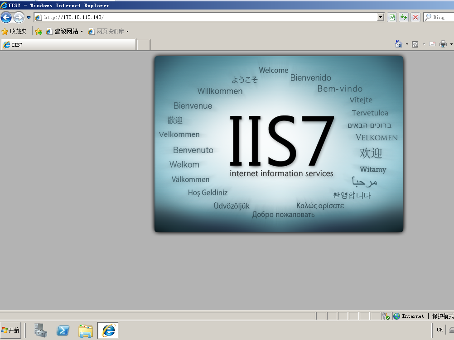Toggle the Compatibility View icon
The height and width of the screenshot is (340, 454).
[392, 17]
